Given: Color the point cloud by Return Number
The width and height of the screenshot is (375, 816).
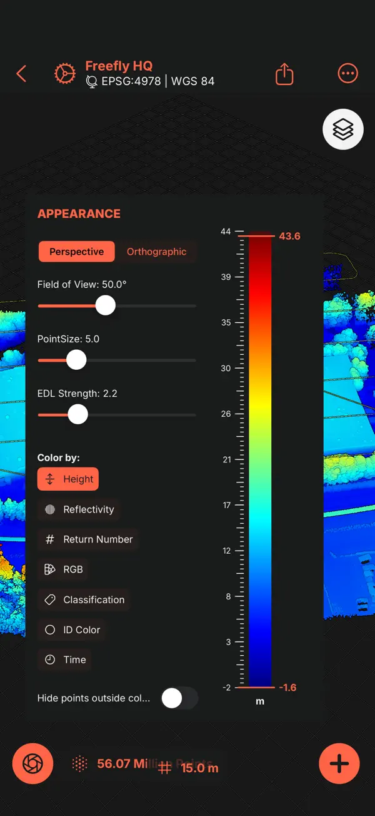Looking at the screenshot, I should (x=88, y=539).
